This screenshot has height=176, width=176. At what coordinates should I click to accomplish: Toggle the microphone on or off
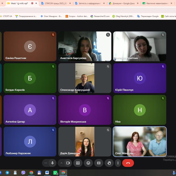[x=52, y=163]
